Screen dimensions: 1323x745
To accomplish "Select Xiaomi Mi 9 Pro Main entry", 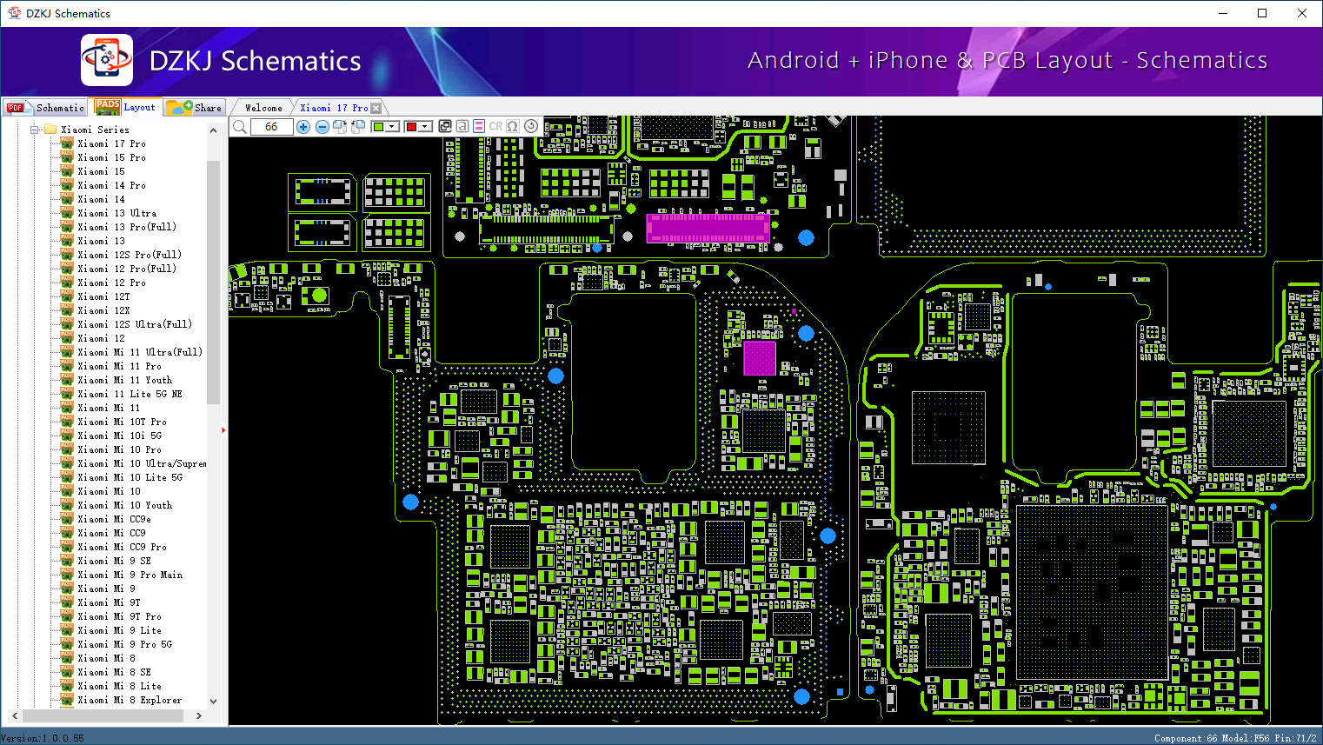I will tap(130, 575).
